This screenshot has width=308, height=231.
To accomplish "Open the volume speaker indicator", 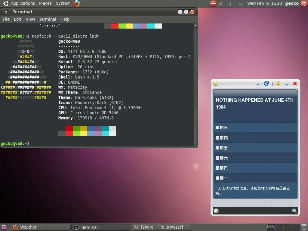I will [x=229, y=4].
